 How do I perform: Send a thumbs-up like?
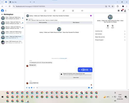92,88
